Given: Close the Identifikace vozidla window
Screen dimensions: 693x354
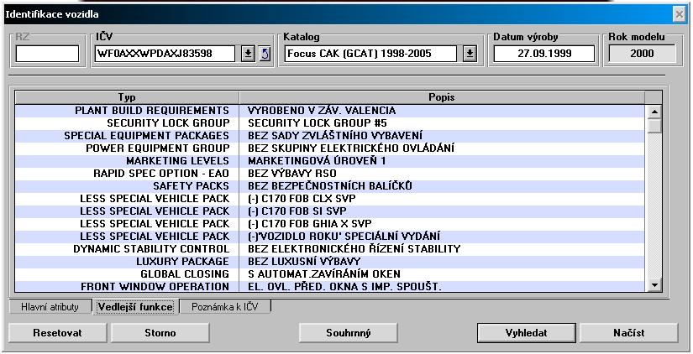Looking at the screenshot, I should tap(679, 14).
